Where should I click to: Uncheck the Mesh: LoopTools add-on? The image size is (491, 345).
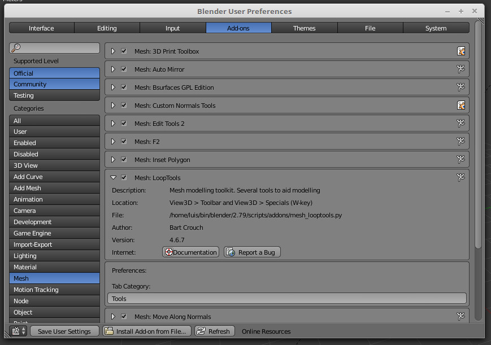point(124,178)
